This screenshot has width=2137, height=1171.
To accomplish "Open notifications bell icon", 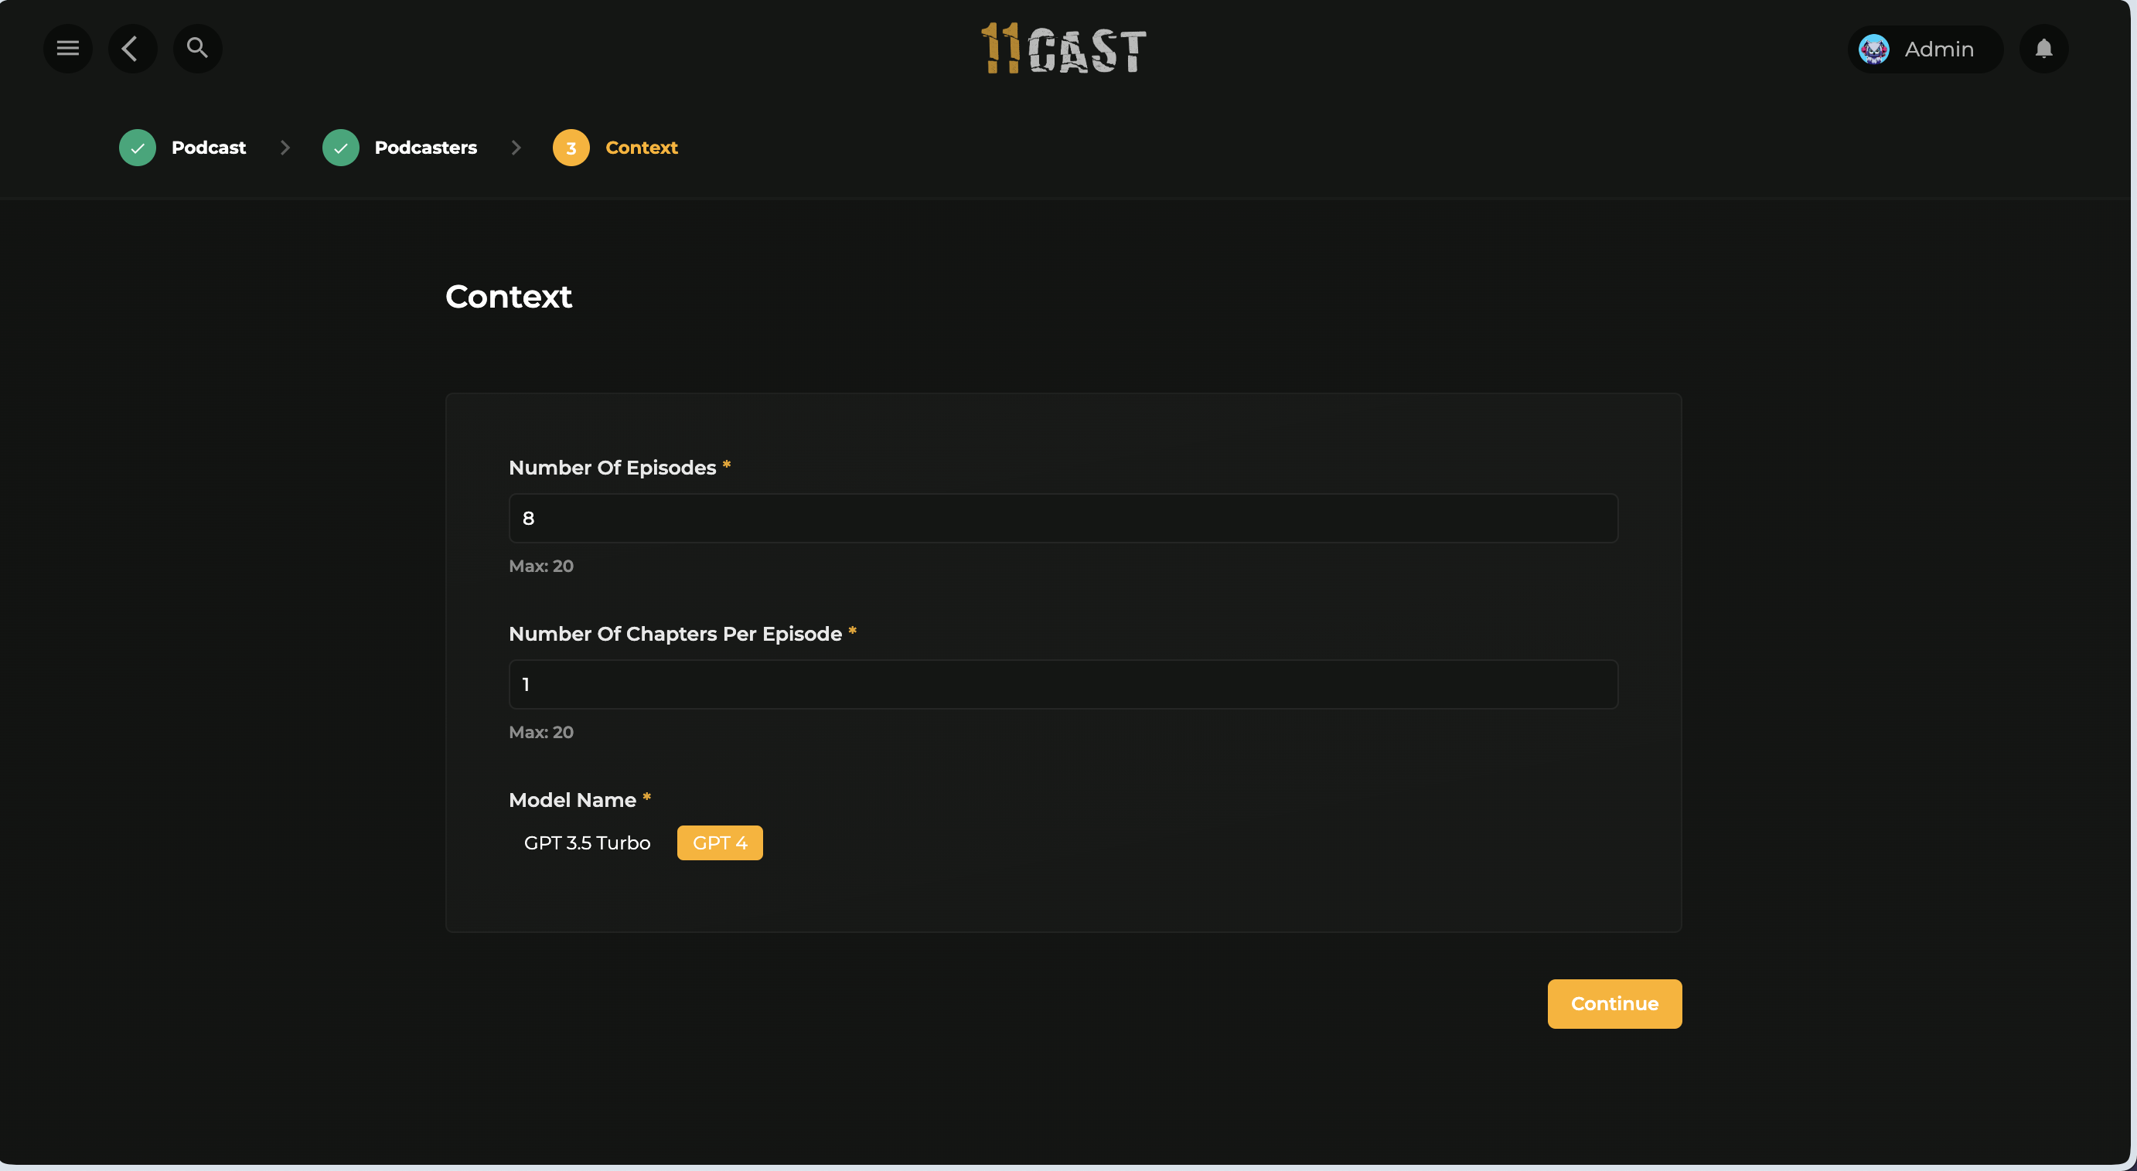I will 2043,49.
